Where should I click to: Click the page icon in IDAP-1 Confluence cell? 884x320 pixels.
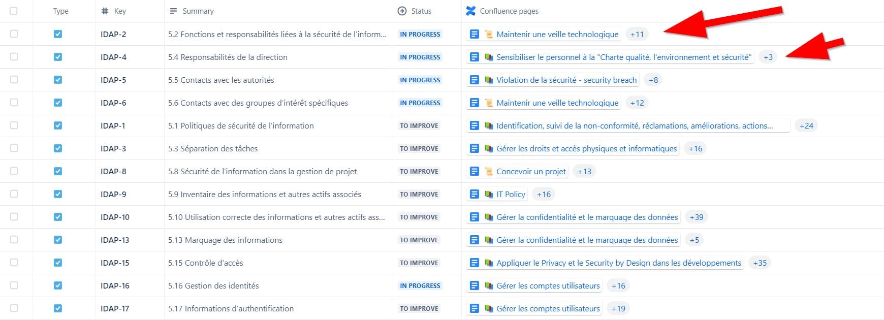[x=474, y=125]
